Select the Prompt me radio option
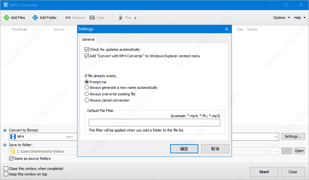 (87, 82)
